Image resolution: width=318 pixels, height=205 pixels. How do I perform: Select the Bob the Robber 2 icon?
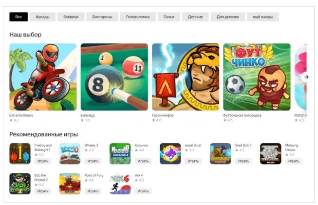pos(20,184)
